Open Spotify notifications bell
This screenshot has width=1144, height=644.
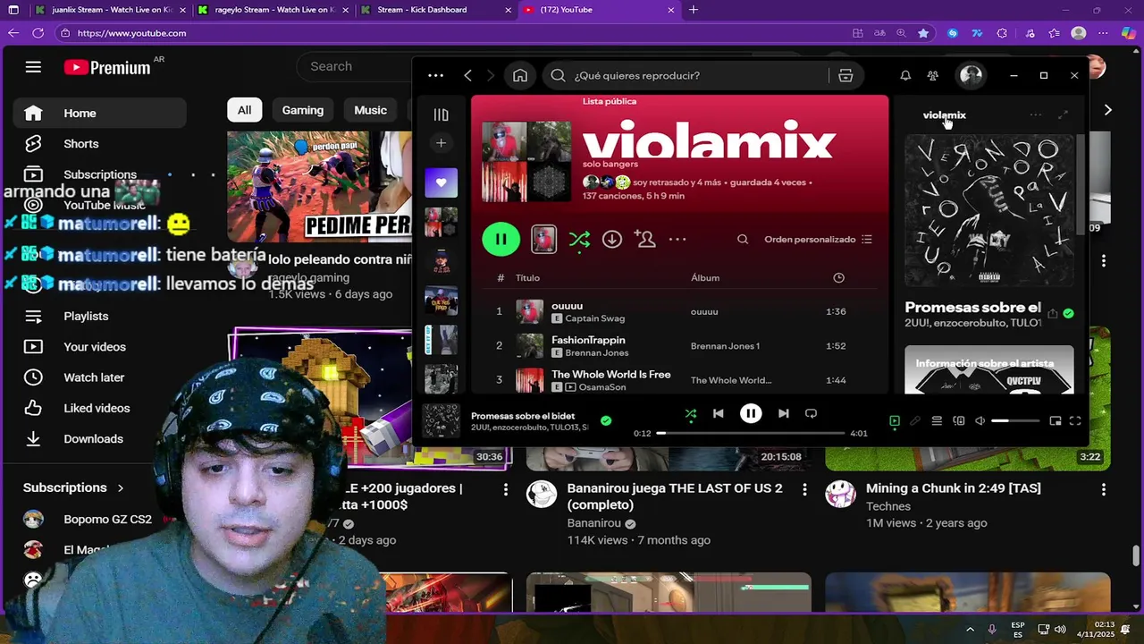coord(905,75)
